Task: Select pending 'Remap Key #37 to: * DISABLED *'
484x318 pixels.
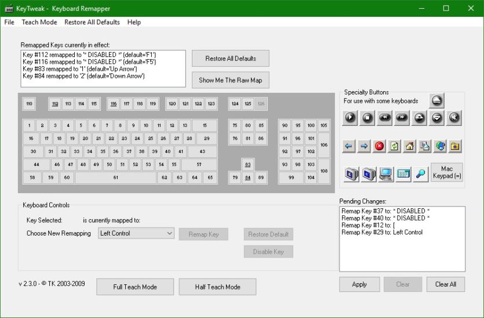Action: pyautogui.click(x=402, y=211)
